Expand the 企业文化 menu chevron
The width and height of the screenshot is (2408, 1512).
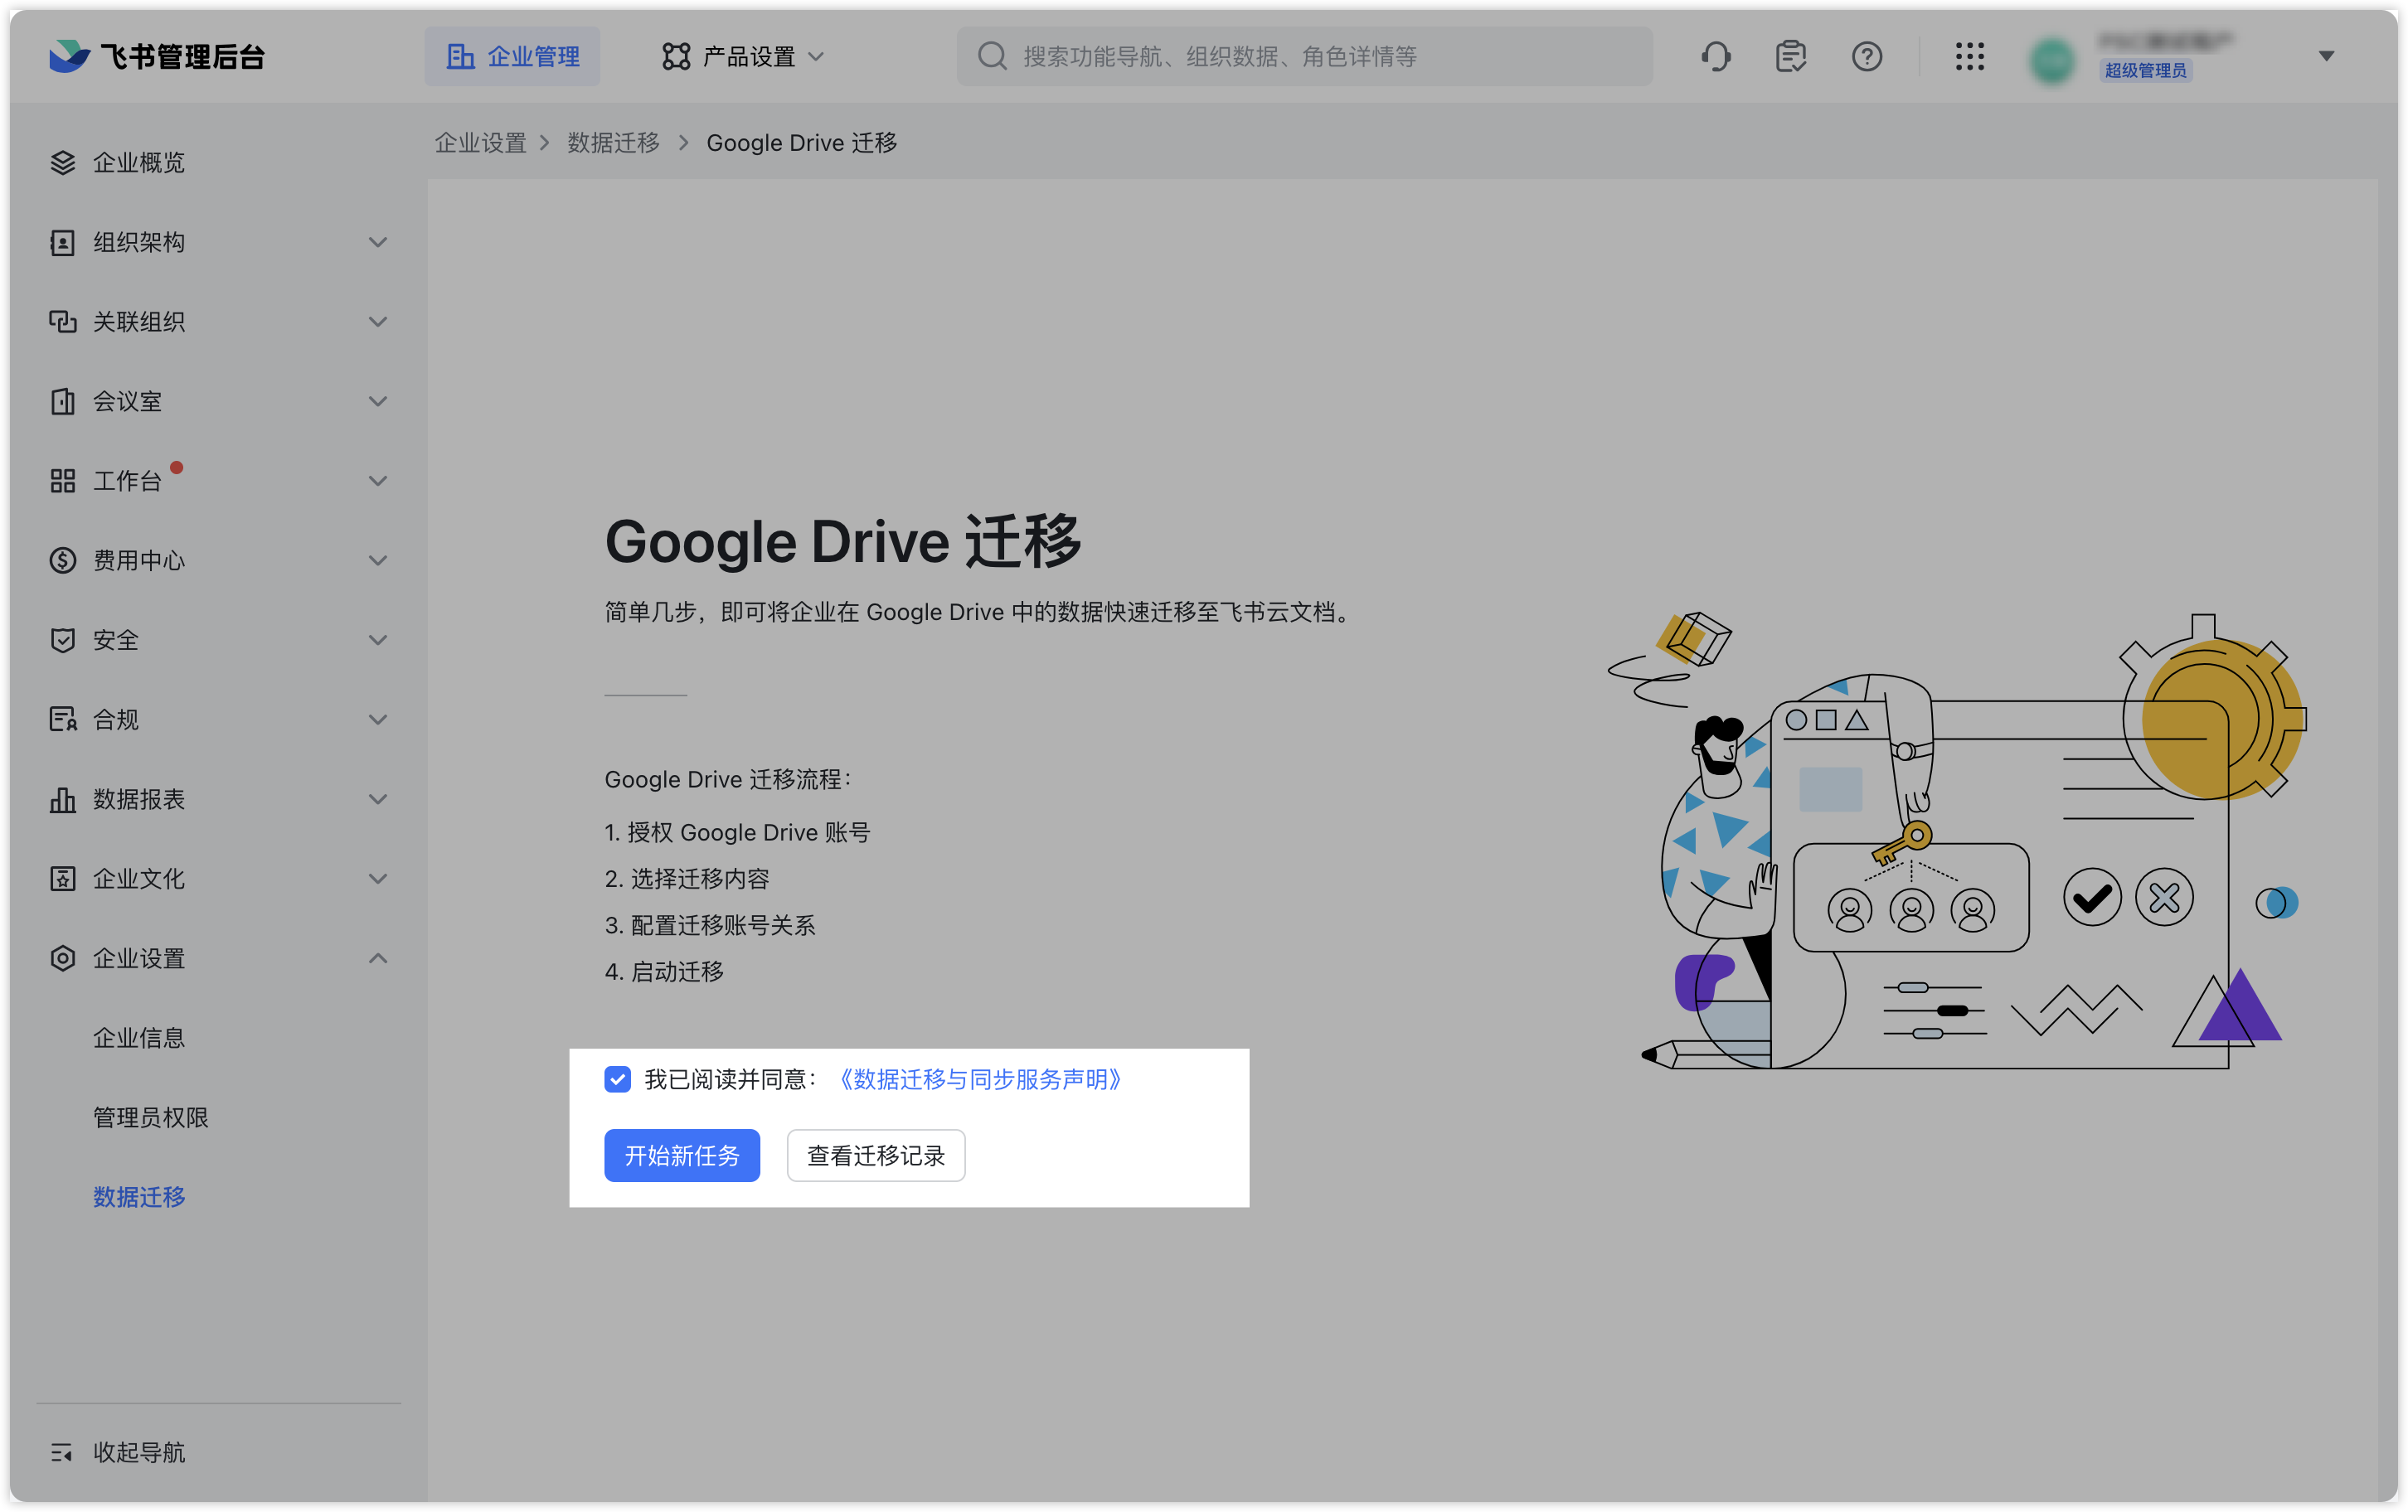(x=377, y=879)
